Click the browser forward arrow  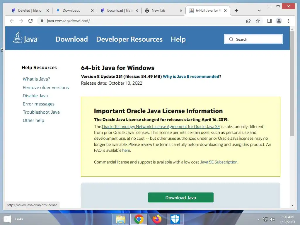21,21
